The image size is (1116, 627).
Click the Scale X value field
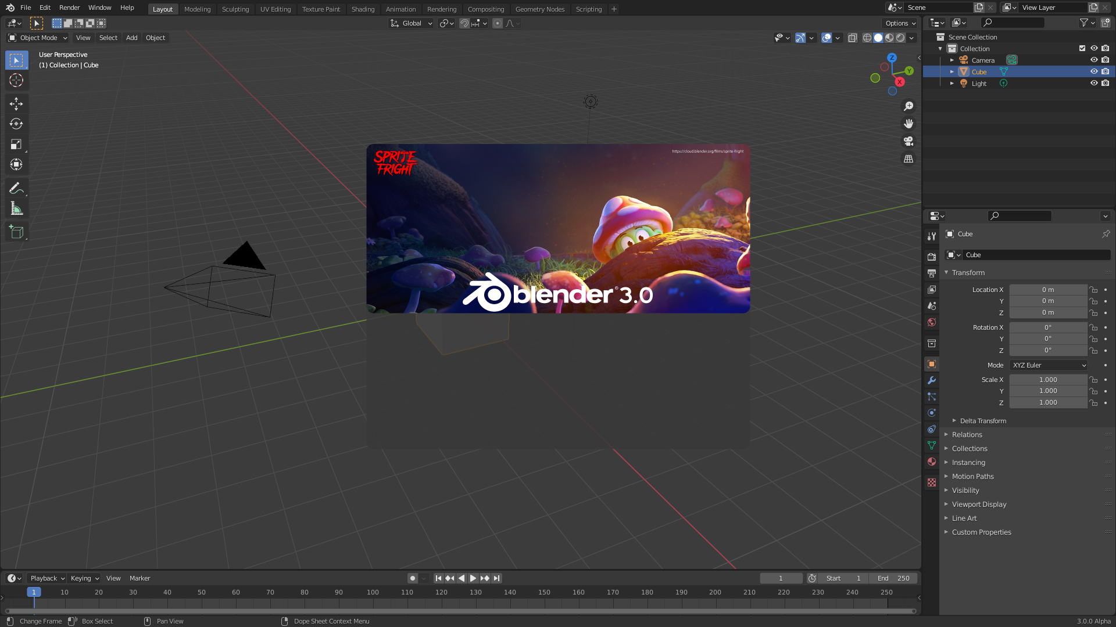tap(1048, 380)
